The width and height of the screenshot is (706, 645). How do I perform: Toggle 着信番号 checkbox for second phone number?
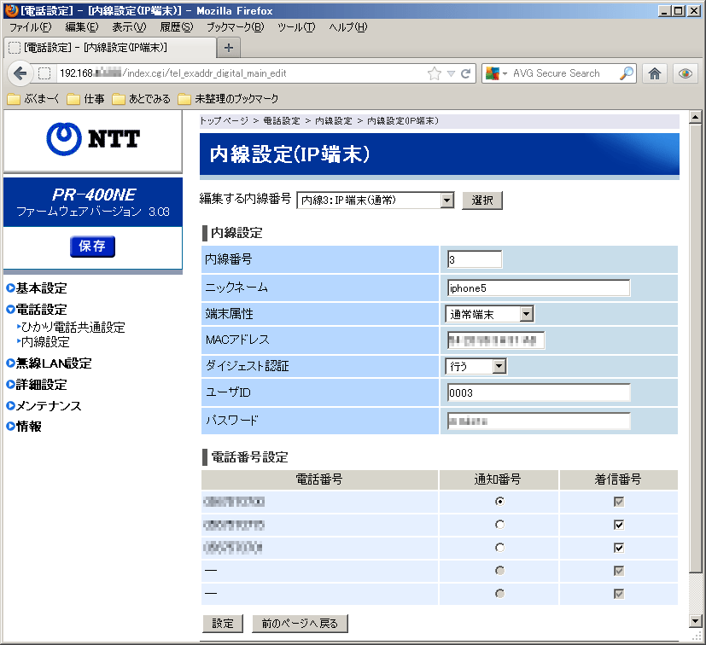tap(619, 525)
